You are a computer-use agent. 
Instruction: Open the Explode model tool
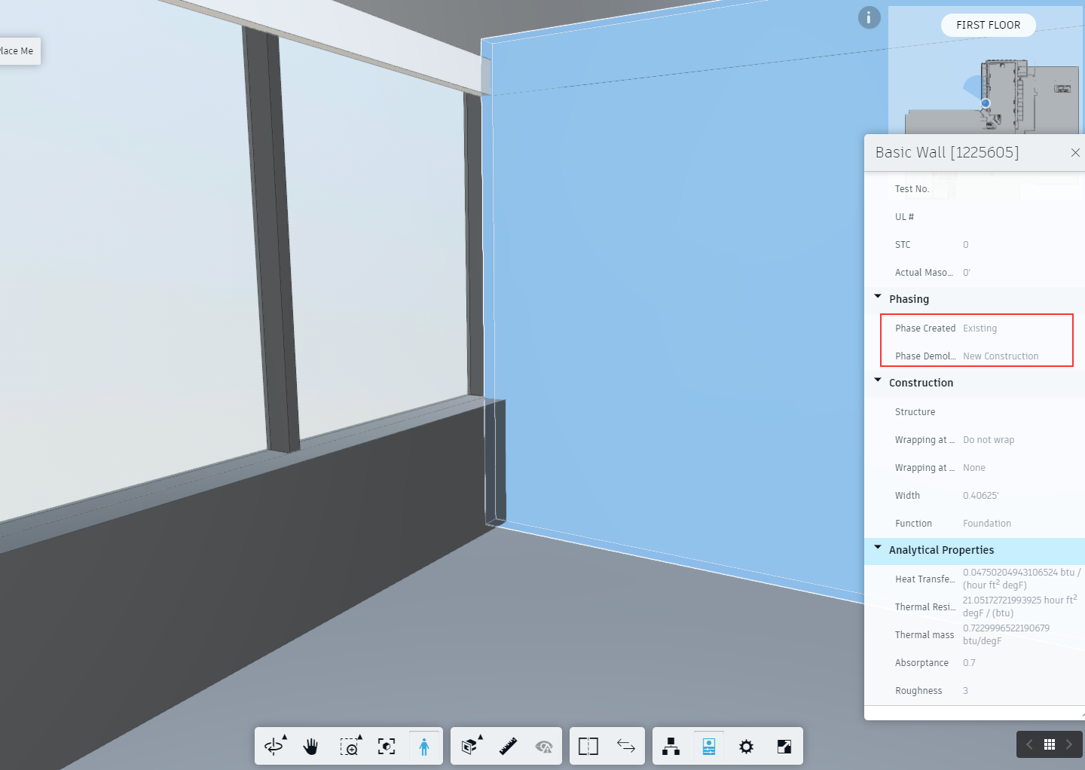tap(469, 746)
